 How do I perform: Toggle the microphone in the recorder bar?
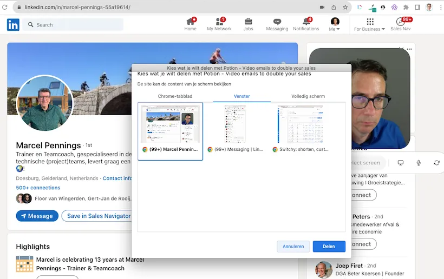coord(419,163)
